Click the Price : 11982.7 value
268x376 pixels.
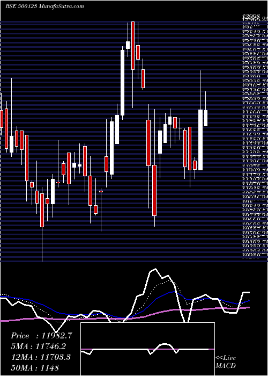coord(42,336)
